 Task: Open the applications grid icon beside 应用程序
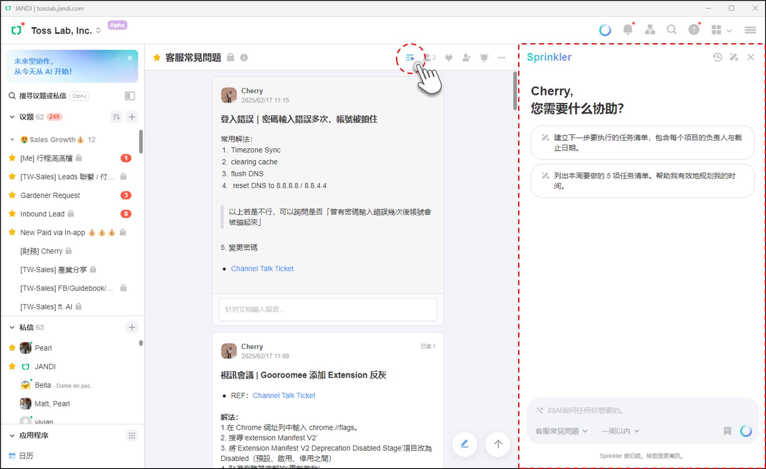(132, 436)
